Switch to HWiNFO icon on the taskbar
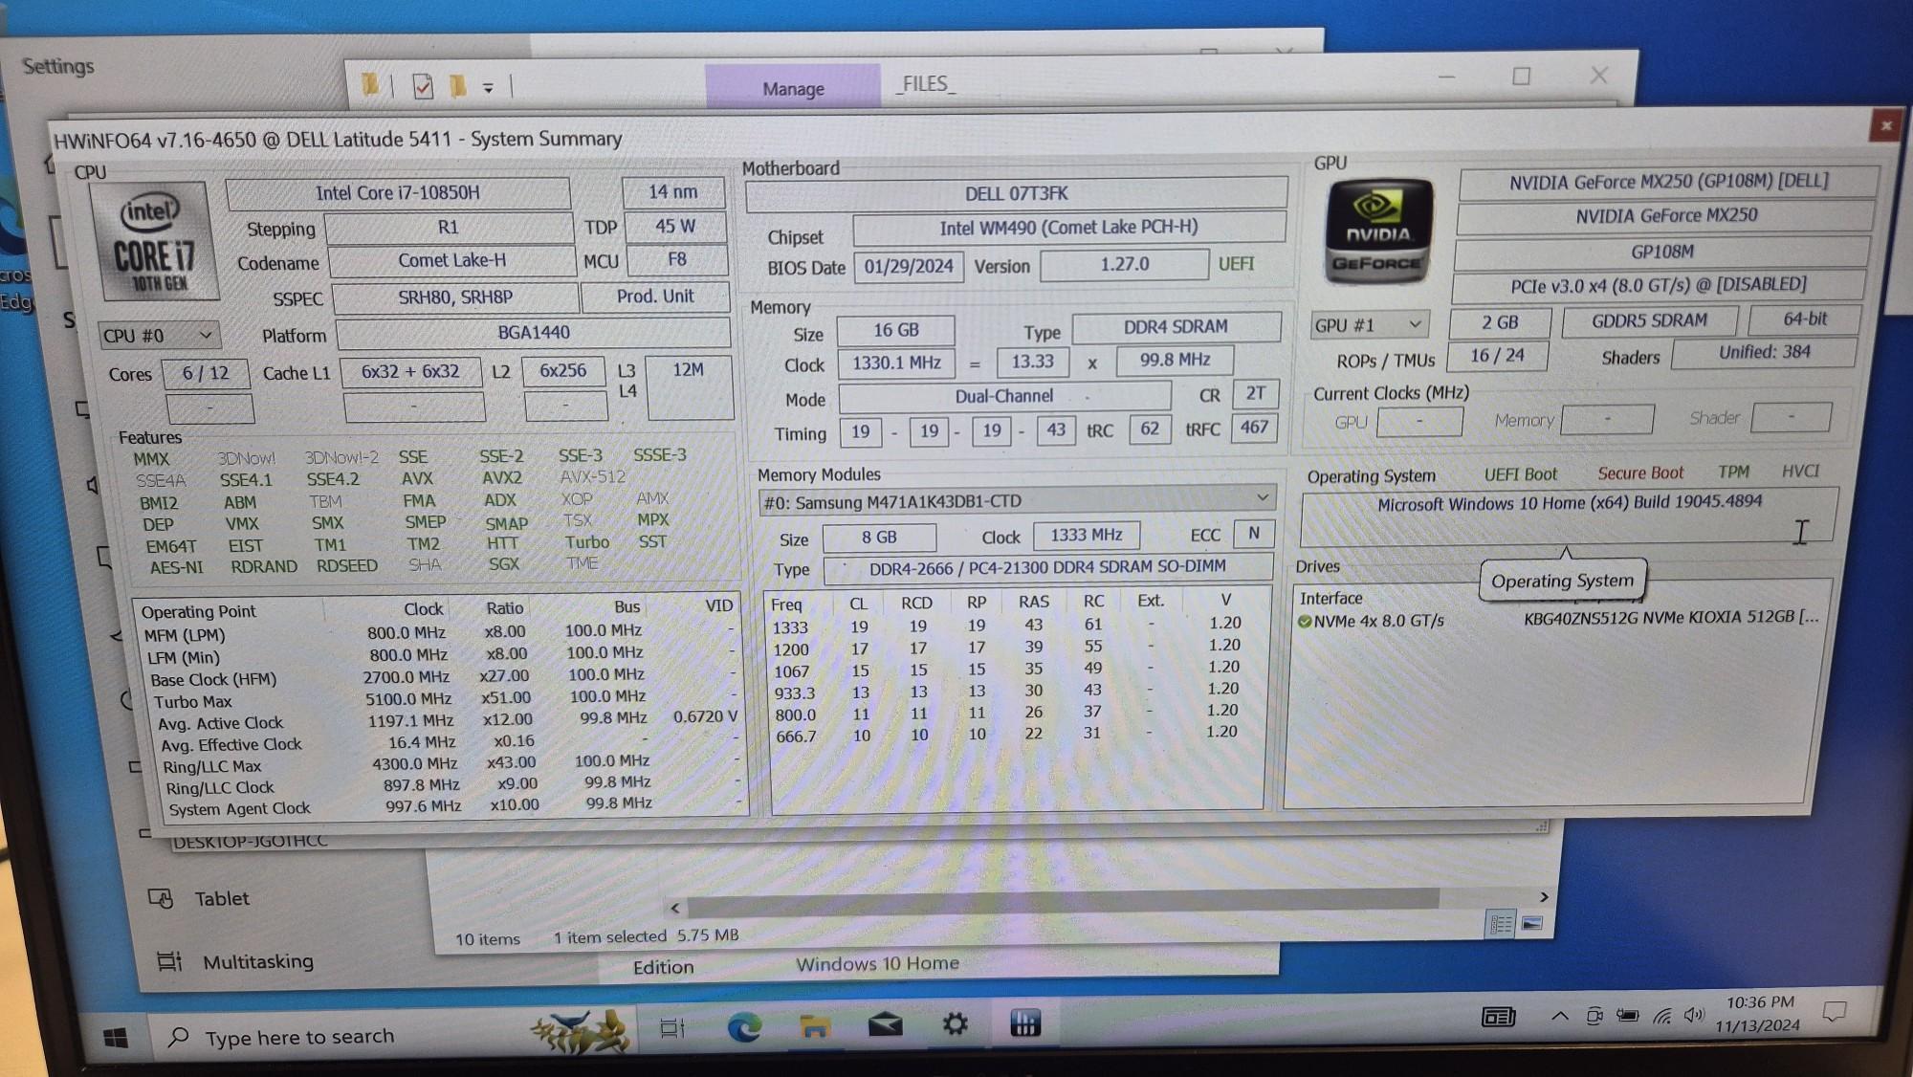The height and width of the screenshot is (1077, 1913). coord(1024,1023)
